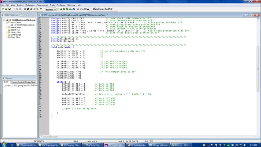Click the Find in Files toolbar icon
Image resolution: width=261 pixels, height=147 pixels.
pos(31,9)
